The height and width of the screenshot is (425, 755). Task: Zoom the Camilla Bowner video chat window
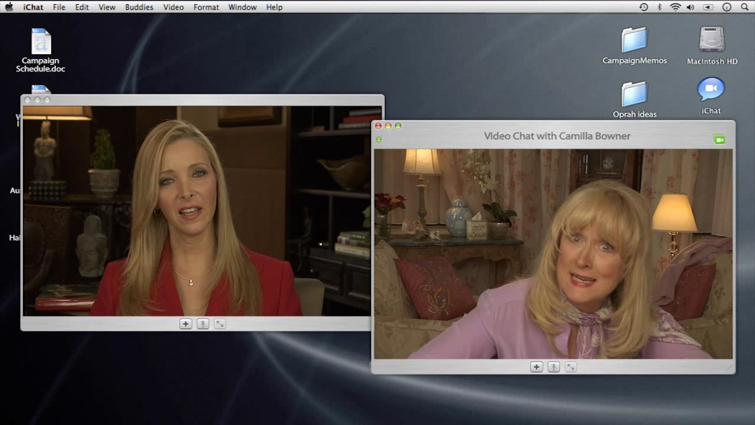(x=398, y=126)
